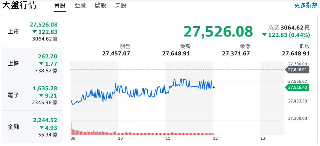
Task: Open the 亞股 tab
Action: 80,6
